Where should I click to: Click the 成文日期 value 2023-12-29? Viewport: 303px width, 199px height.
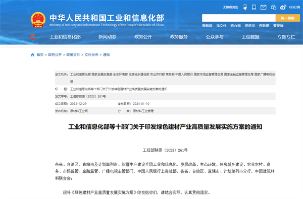coord(78,104)
